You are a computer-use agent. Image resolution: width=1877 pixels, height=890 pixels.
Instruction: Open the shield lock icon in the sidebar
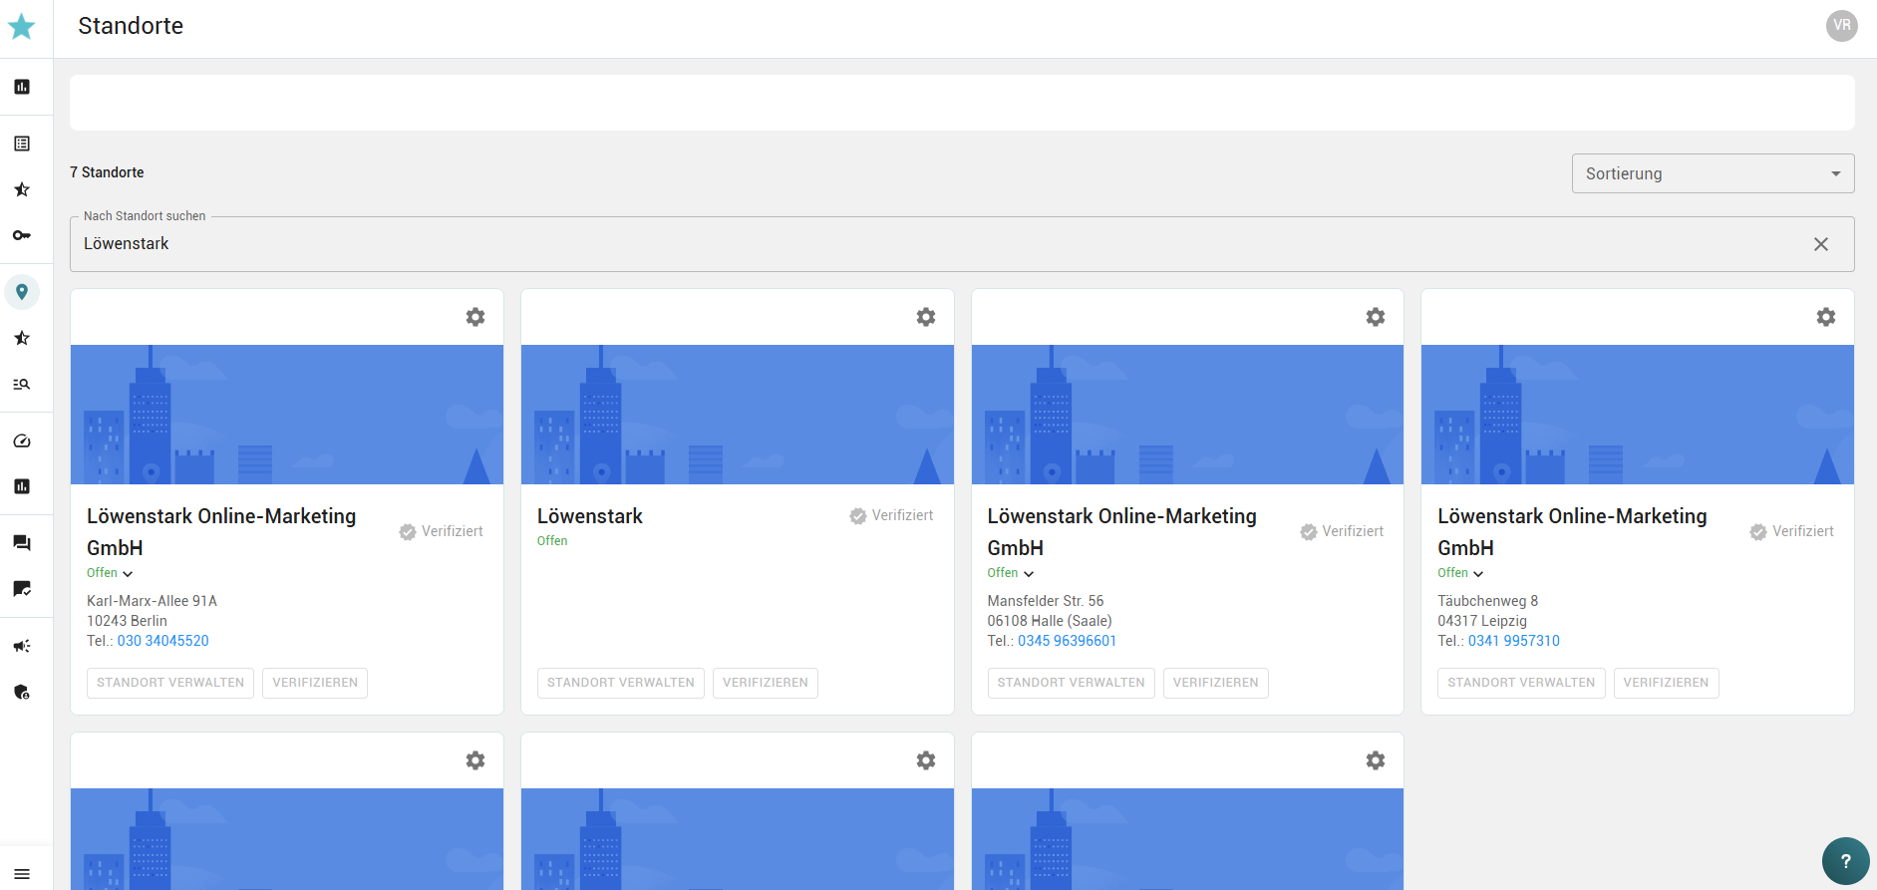point(22,692)
